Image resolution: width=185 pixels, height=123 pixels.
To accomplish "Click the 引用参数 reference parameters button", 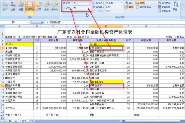I will point(164,3).
